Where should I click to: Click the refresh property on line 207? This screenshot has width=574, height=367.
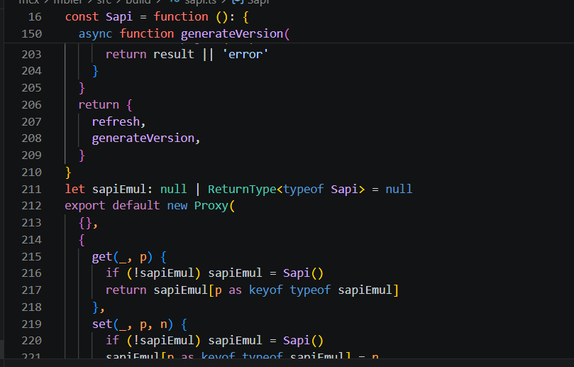click(x=116, y=121)
